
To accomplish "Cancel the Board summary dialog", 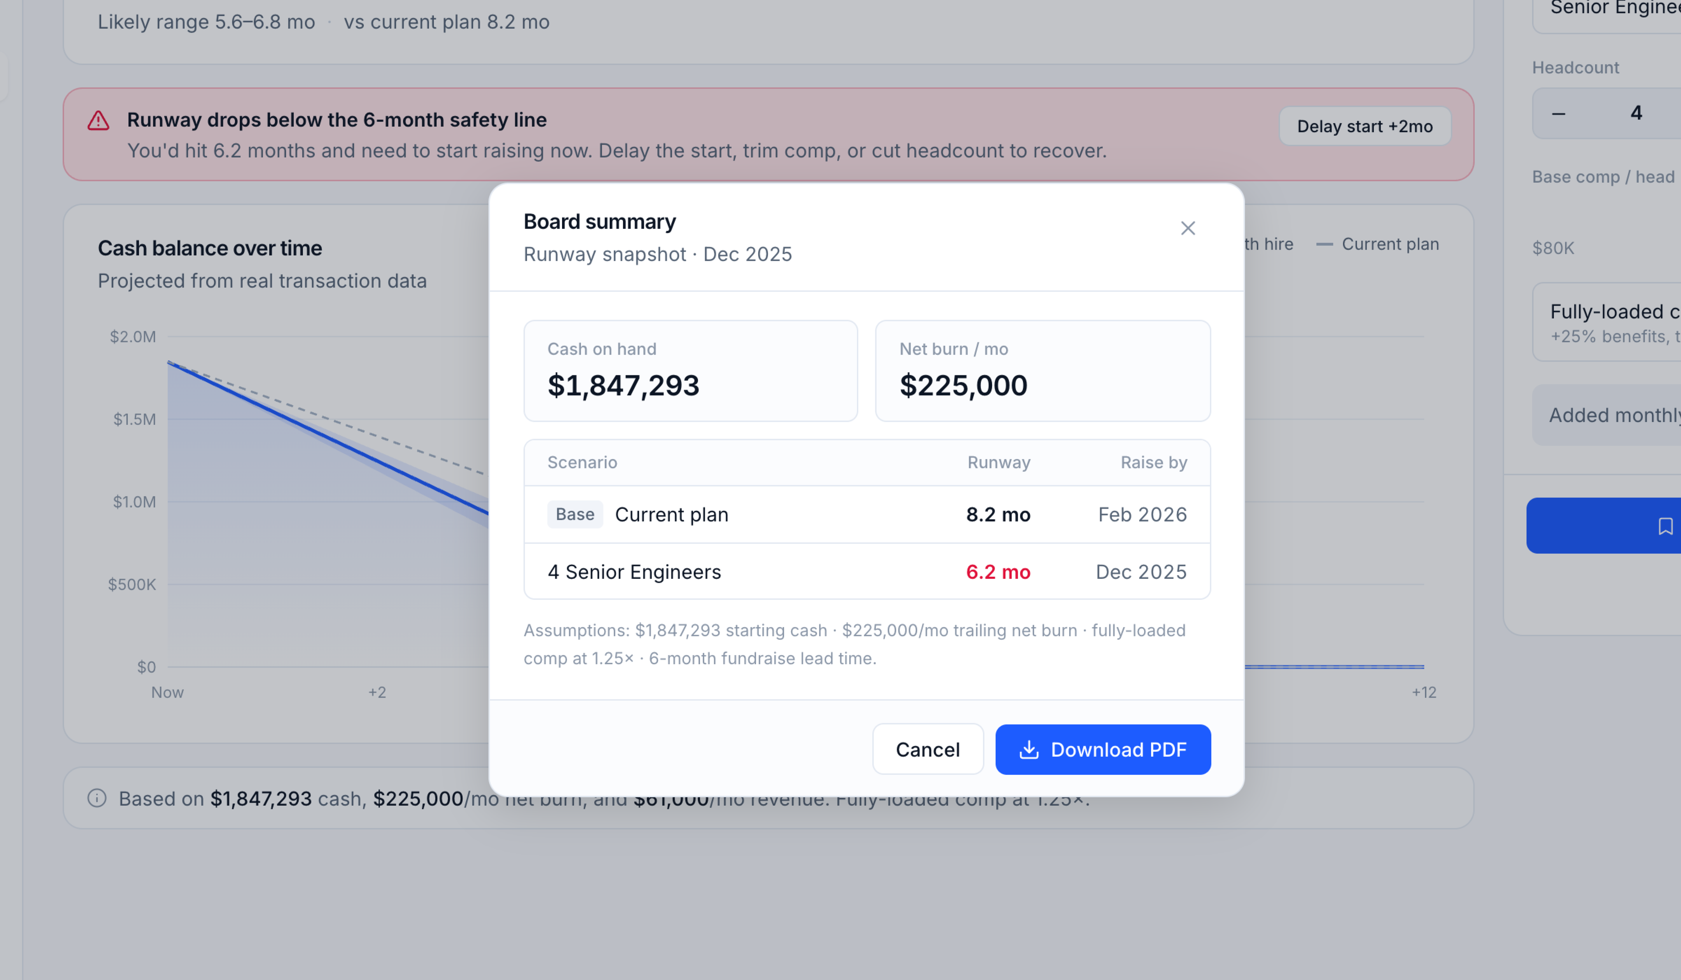I will (927, 749).
